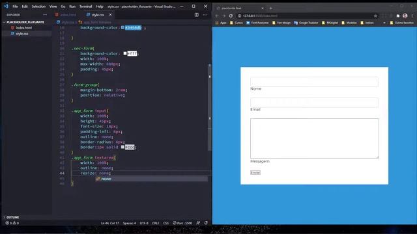Click the notifications bell icon
417x234 pixels.
tap(206, 223)
